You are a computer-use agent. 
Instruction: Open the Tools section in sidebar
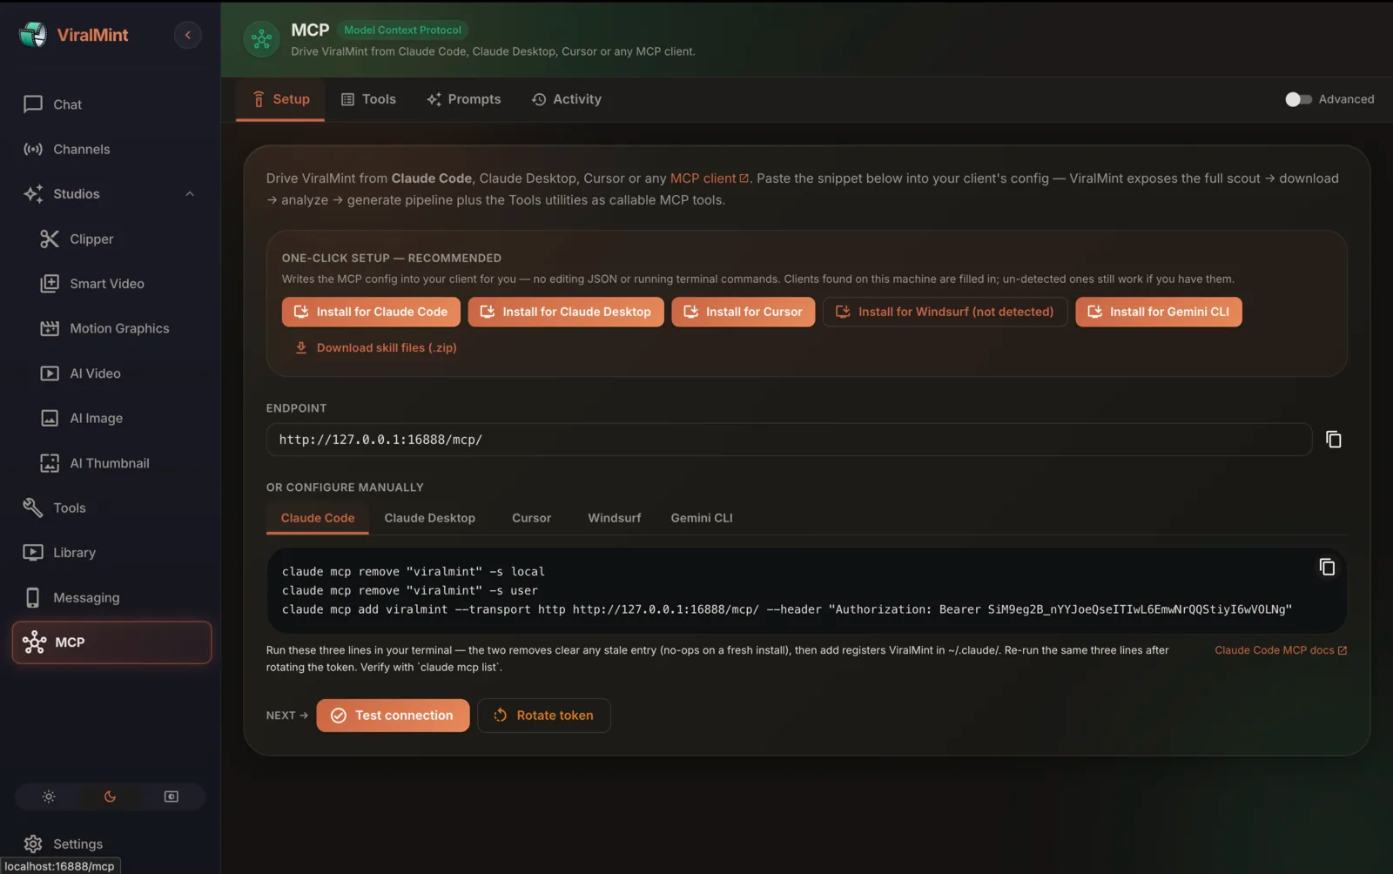(111, 508)
